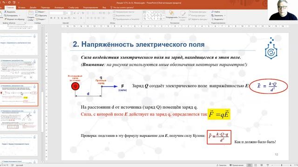Click the lightbulb 'Что вы хотите сделать' icon

click(x=111, y=7)
